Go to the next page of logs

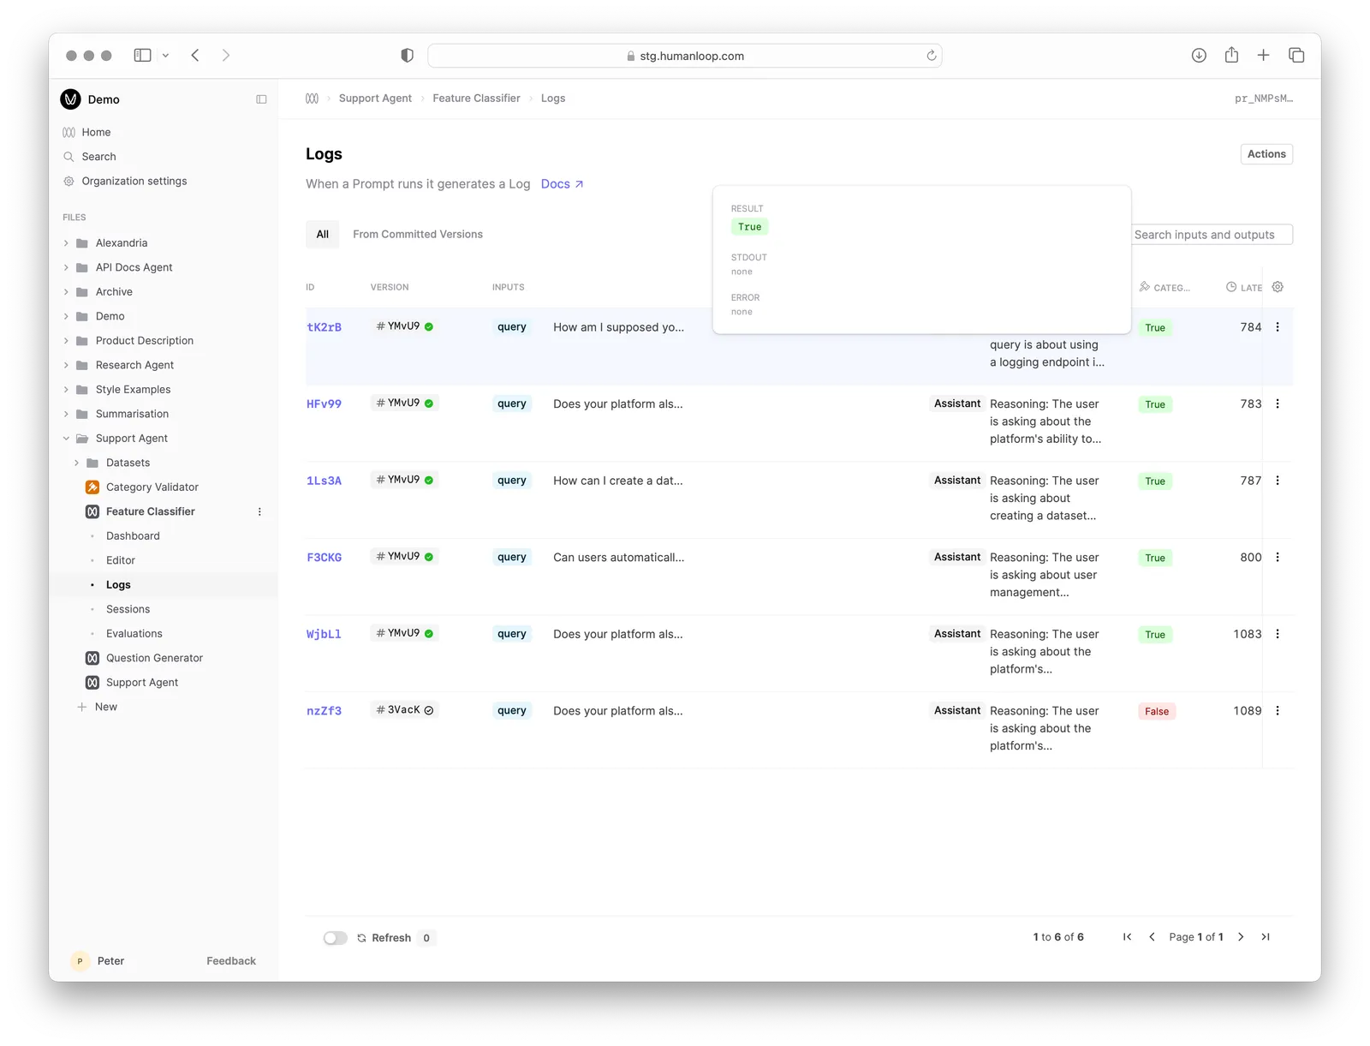(1241, 937)
